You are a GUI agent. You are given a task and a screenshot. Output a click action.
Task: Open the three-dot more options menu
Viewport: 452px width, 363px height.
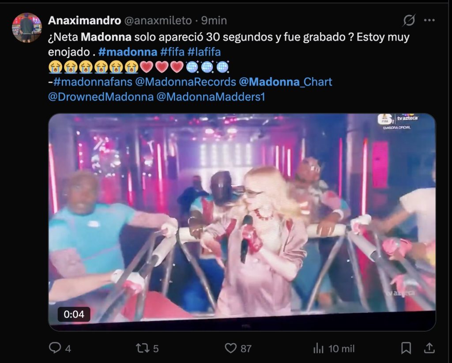[x=429, y=20]
